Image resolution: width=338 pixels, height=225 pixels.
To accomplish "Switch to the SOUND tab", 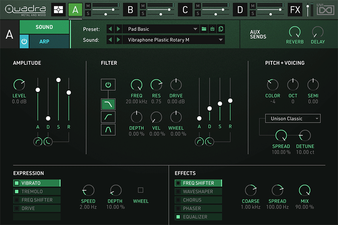I will [44, 27].
